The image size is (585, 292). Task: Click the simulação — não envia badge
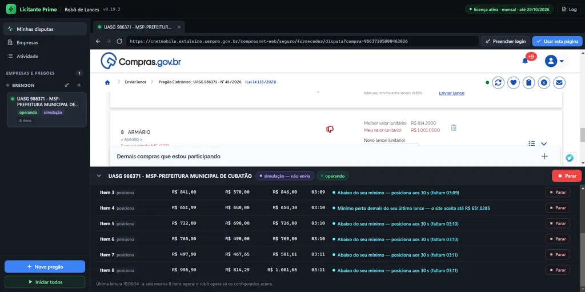pyautogui.click(x=285, y=176)
